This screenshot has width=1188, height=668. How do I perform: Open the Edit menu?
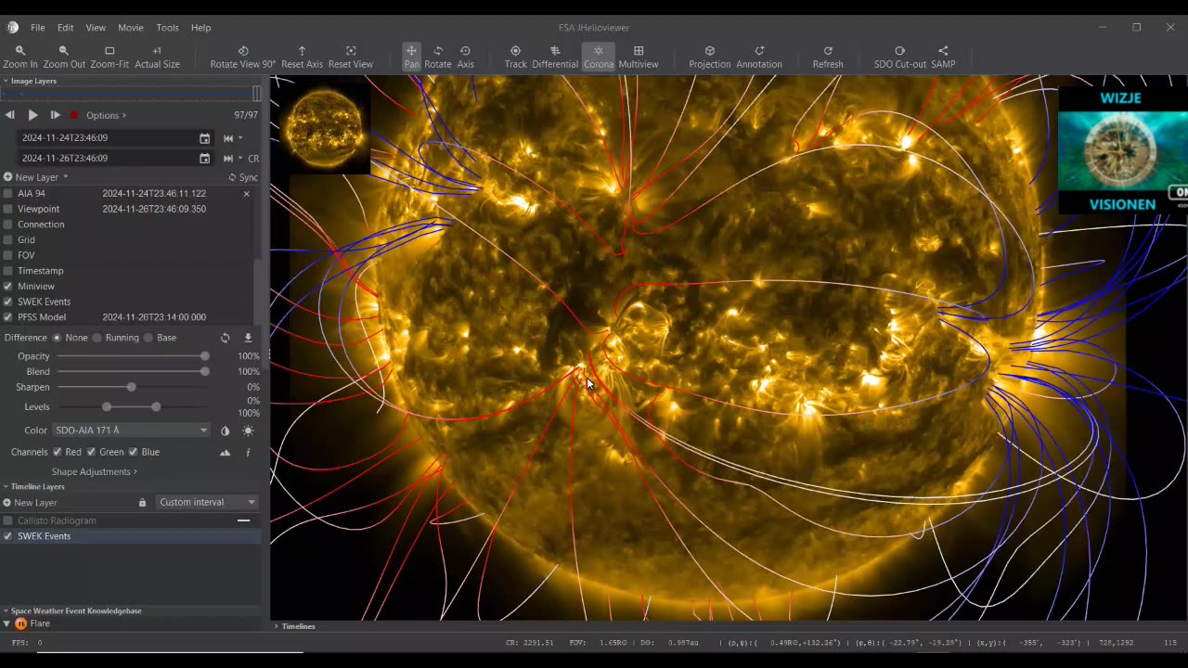[65, 28]
